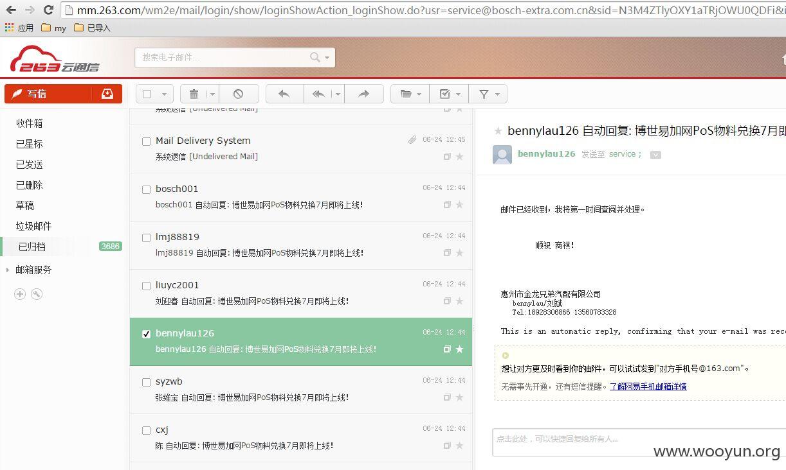Open the 草稿 folder
Viewport: 786px width, 470px height.
(25, 205)
